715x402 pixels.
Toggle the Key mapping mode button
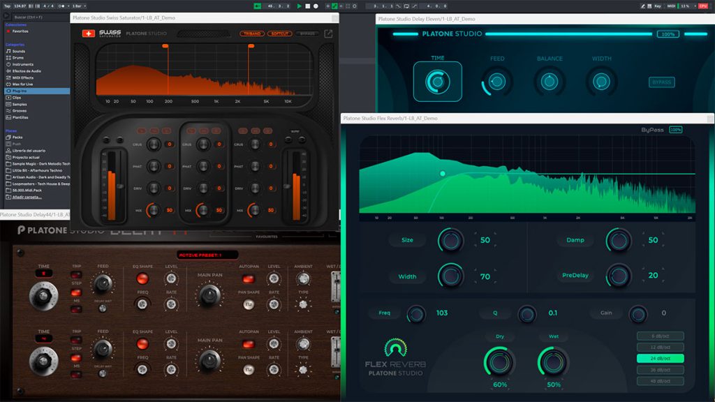tap(658, 6)
